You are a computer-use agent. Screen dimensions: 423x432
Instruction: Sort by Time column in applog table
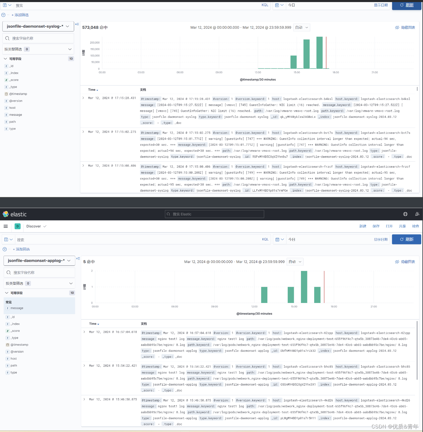pyautogui.click(x=94, y=324)
